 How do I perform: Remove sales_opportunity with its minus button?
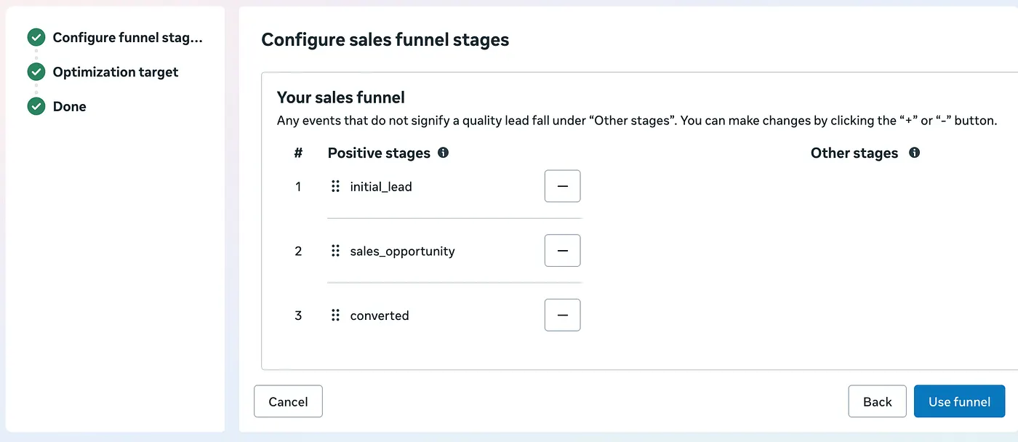point(562,251)
